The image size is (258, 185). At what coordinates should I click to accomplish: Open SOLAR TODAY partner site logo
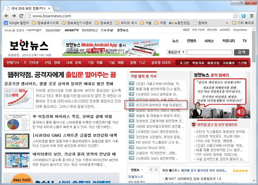pyautogui.click(x=53, y=30)
